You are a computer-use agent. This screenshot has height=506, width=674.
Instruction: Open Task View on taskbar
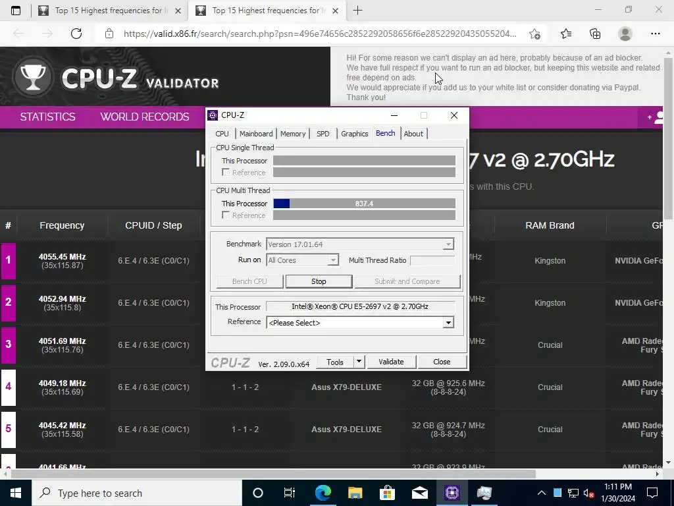click(x=290, y=493)
